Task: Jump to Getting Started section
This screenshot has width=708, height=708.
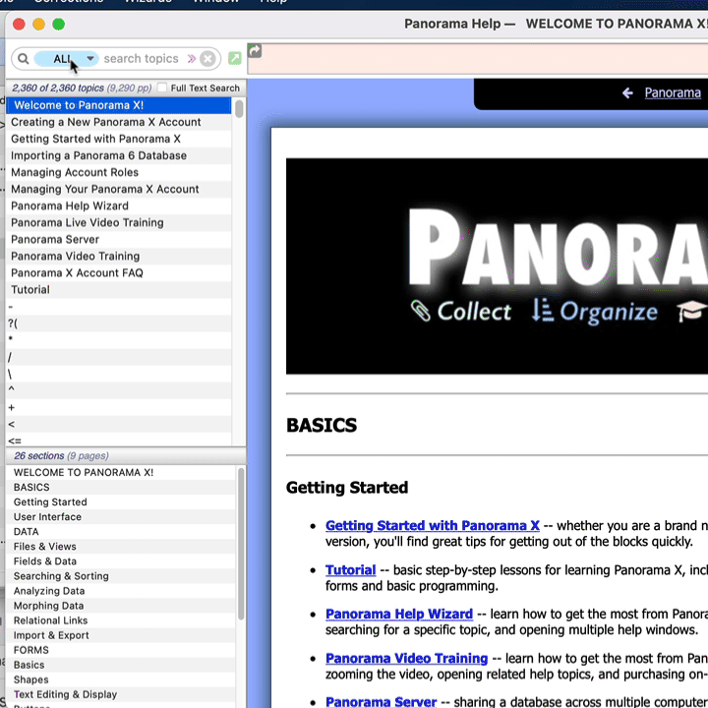Action: [x=121, y=502]
